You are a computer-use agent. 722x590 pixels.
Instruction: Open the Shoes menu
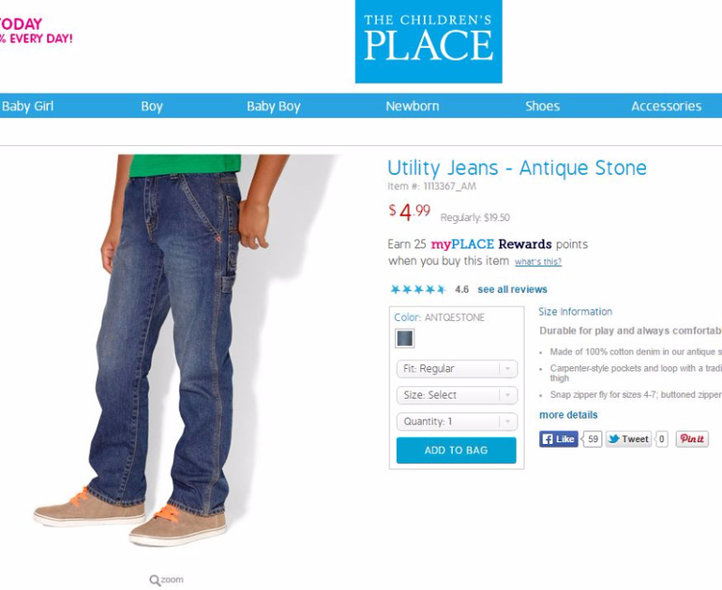click(x=542, y=106)
